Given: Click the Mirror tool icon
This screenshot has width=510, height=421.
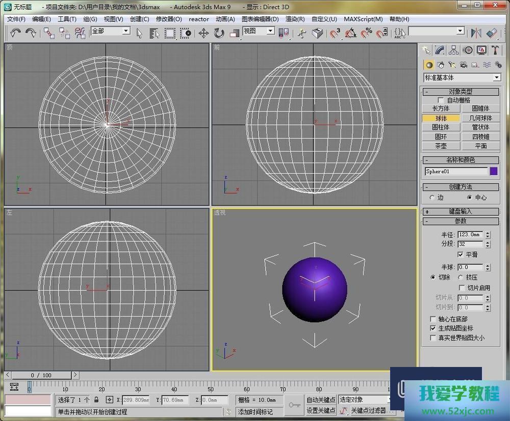Looking at the screenshot, I should (x=476, y=33).
